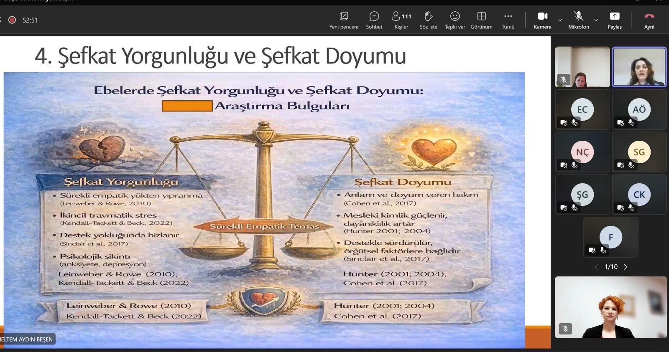Open Tepki ver reactions
The width and height of the screenshot is (669, 352).
coord(455,20)
